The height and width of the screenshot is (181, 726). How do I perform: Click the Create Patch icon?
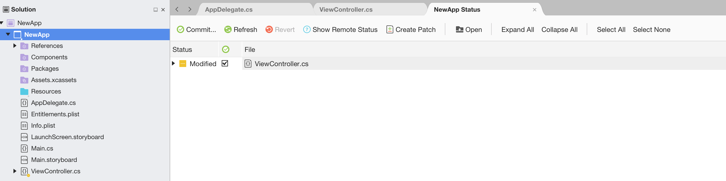coord(390,30)
